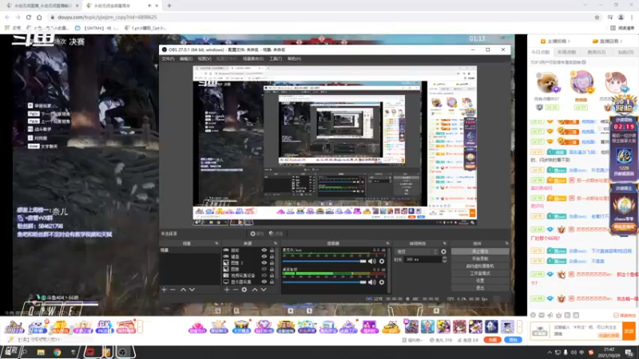Select the pink heart gift icon
This screenshot has height=359, width=639.
click(197, 326)
